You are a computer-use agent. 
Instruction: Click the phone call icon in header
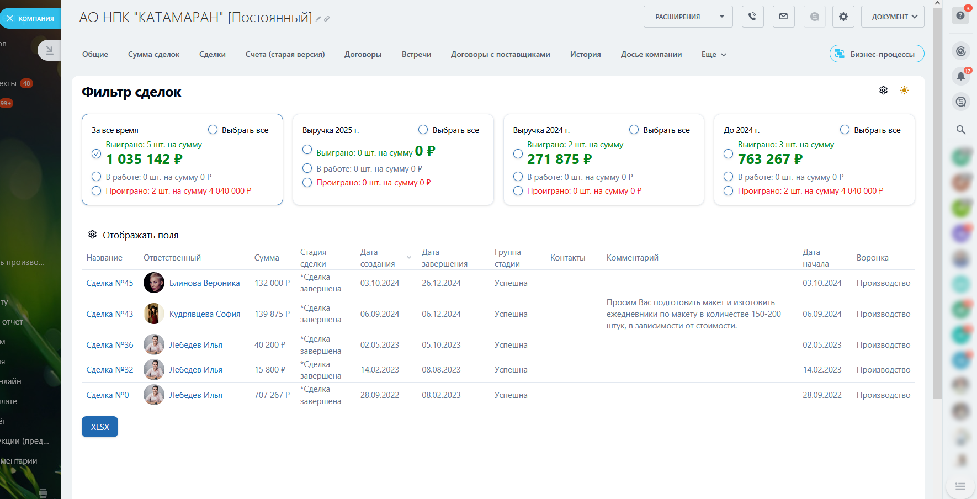(x=752, y=17)
